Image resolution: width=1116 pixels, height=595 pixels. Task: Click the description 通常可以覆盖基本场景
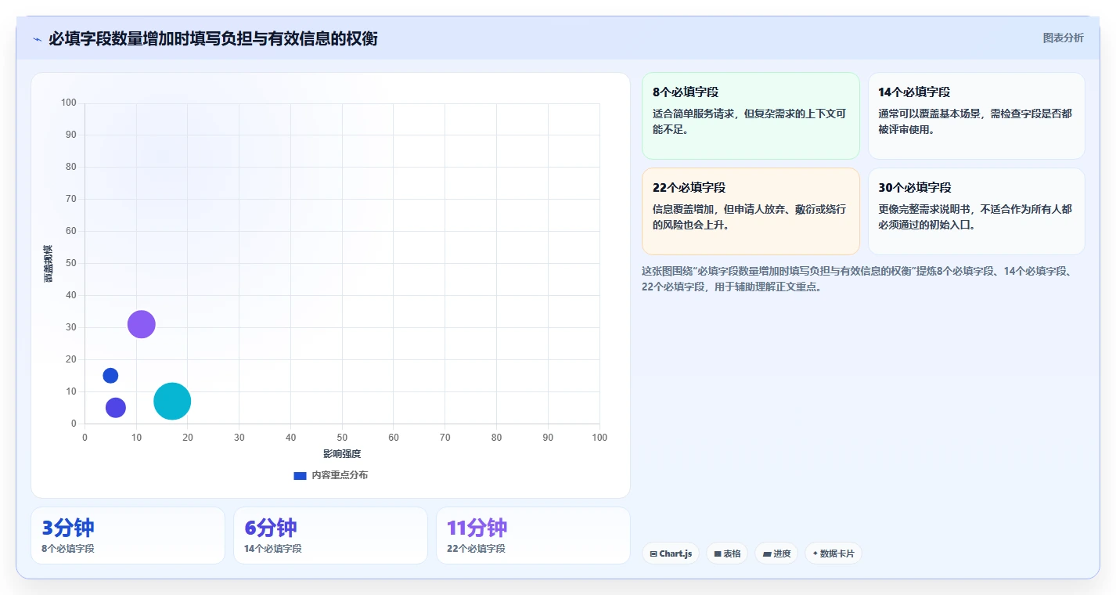(x=975, y=121)
